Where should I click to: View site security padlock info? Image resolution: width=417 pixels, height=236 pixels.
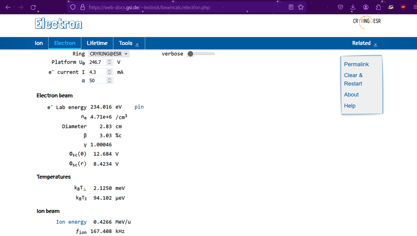[83, 7]
